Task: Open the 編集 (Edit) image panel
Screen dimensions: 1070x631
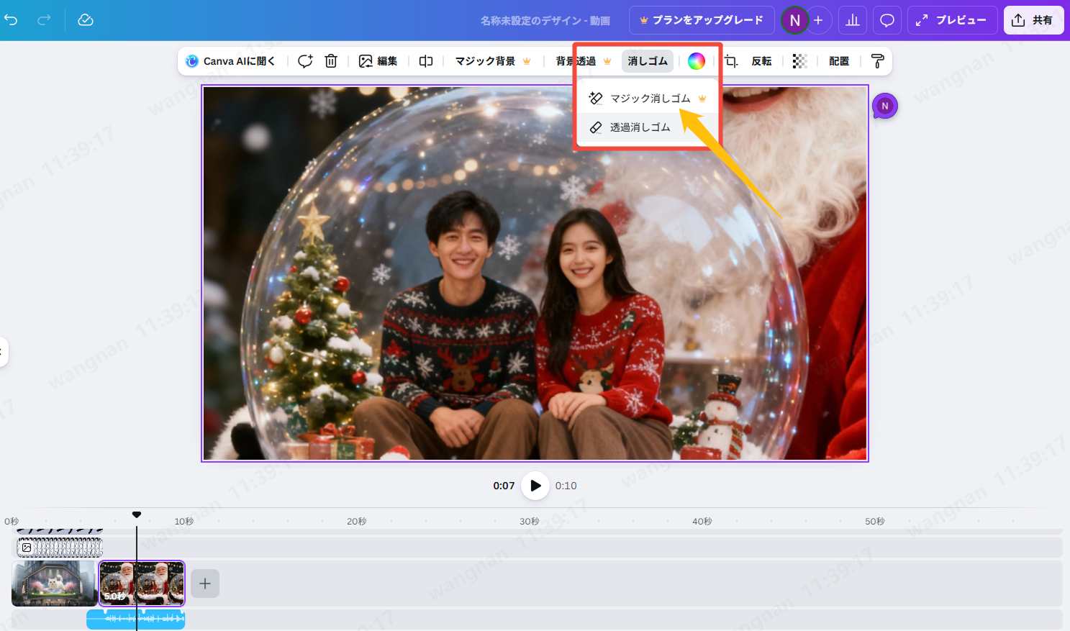Action: (x=378, y=61)
